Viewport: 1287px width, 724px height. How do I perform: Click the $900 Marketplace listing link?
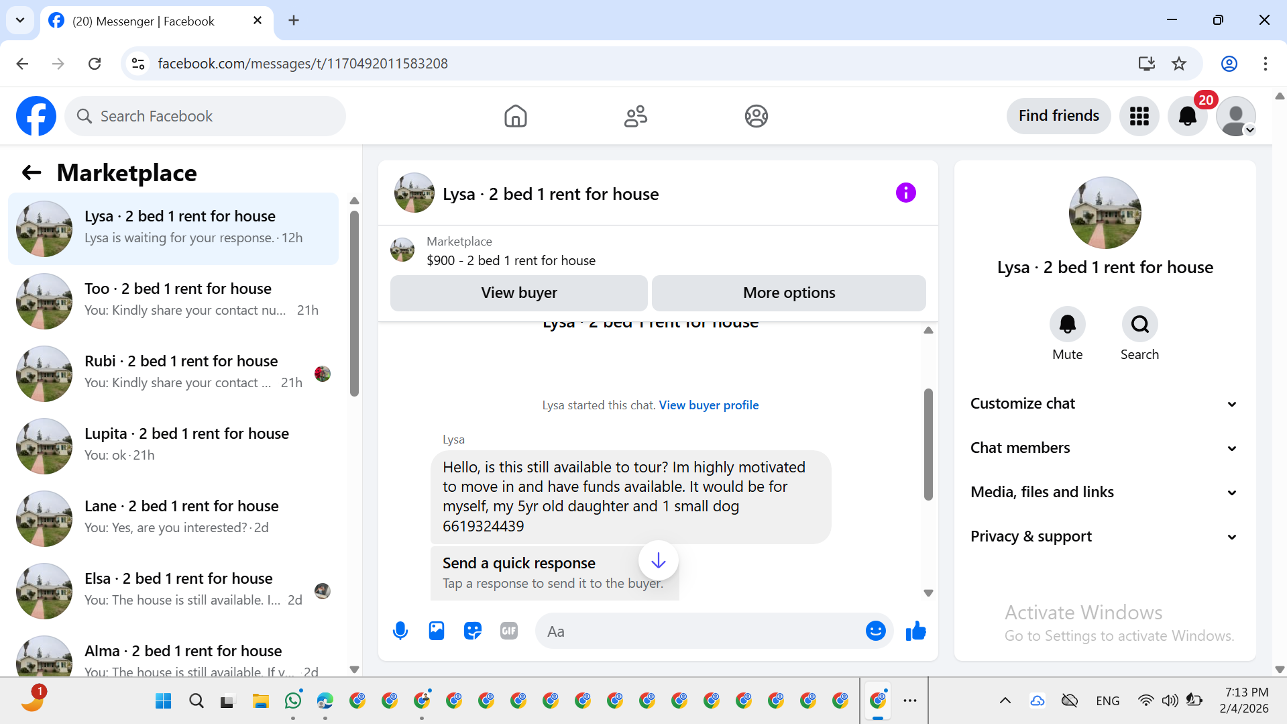[511, 260]
